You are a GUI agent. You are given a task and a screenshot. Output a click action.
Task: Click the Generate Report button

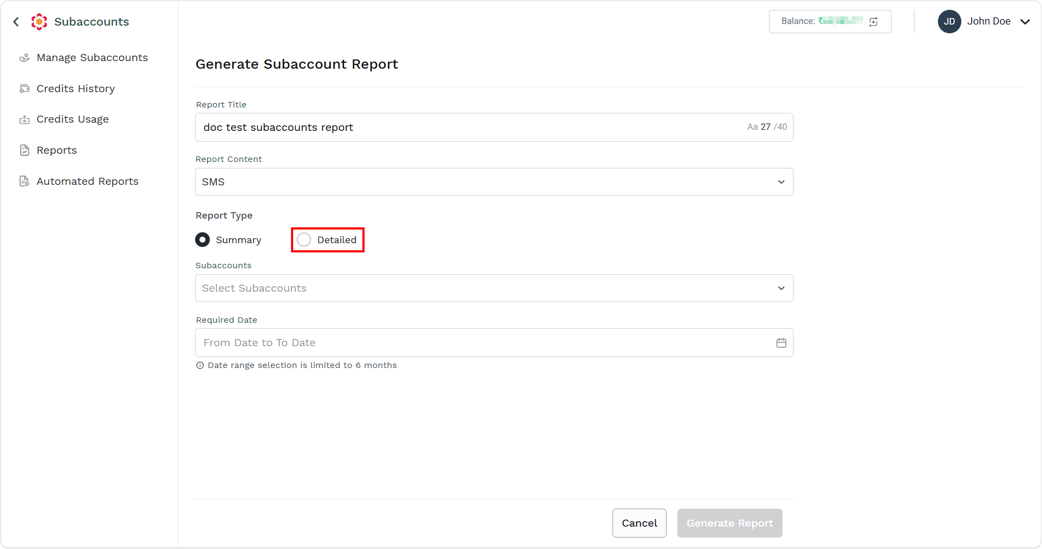coord(730,523)
